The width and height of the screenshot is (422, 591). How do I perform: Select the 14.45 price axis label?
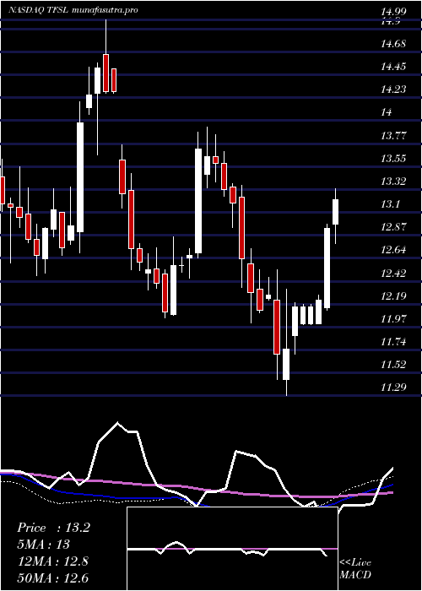tap(393, 67)
